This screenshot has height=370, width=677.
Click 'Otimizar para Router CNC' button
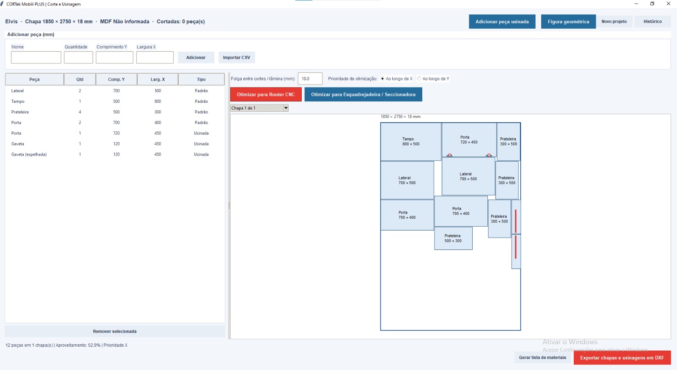[266, 94]
